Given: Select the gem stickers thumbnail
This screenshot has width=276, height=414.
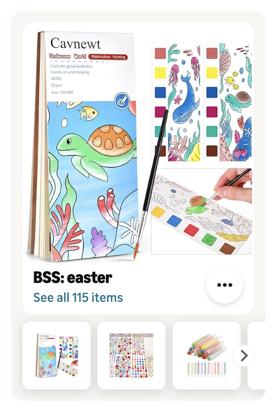Looking at the screenshot, I should (x=131, y=355).
